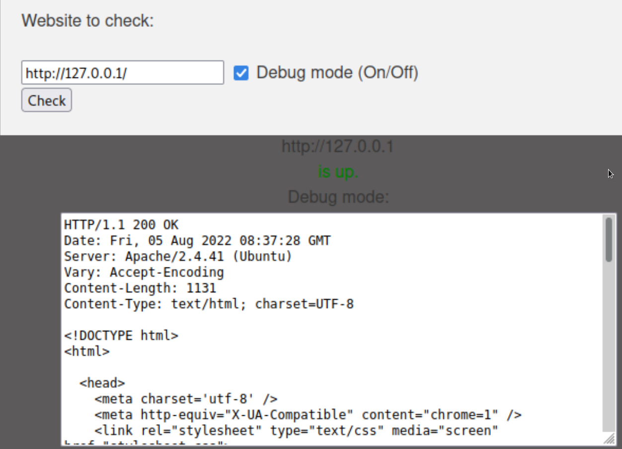Click the "Debug mode (On/Off)" label text
Screen dimensions: 622x449
[337, 73]
